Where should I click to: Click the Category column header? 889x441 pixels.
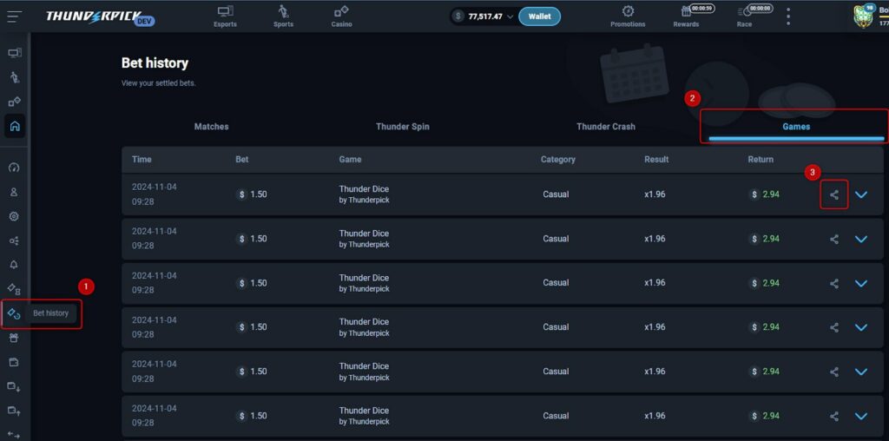[558, 160]
